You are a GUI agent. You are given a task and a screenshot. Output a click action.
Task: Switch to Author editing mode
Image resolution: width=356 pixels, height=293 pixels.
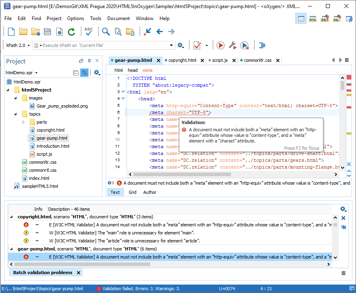[x=149, y=192]
